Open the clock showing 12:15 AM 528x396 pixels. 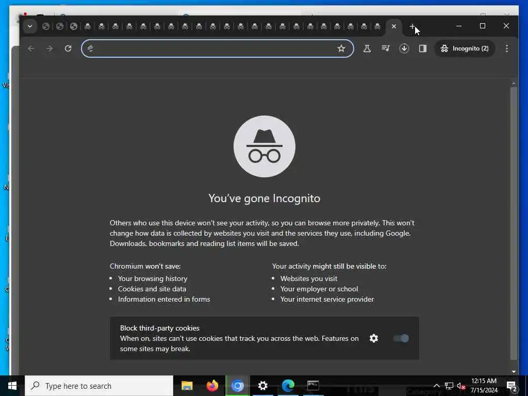click(484, 386)
